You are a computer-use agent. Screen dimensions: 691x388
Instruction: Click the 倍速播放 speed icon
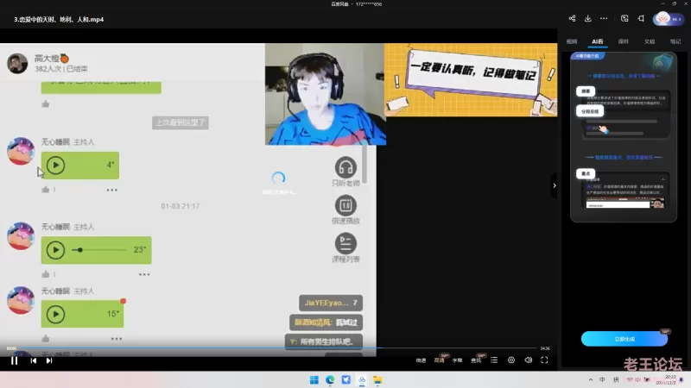(345, 205)
